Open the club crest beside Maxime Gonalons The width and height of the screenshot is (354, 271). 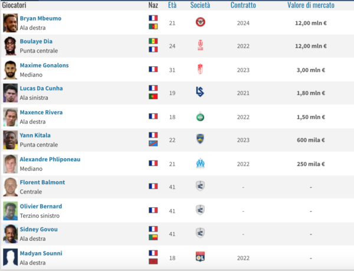(x=200, y=69)
